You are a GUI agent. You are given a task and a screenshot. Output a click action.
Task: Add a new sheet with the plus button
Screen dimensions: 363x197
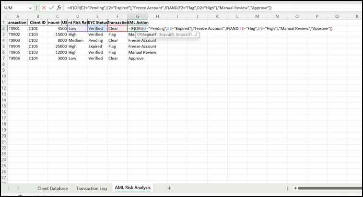pyautogui.click(x=169, y=188)
